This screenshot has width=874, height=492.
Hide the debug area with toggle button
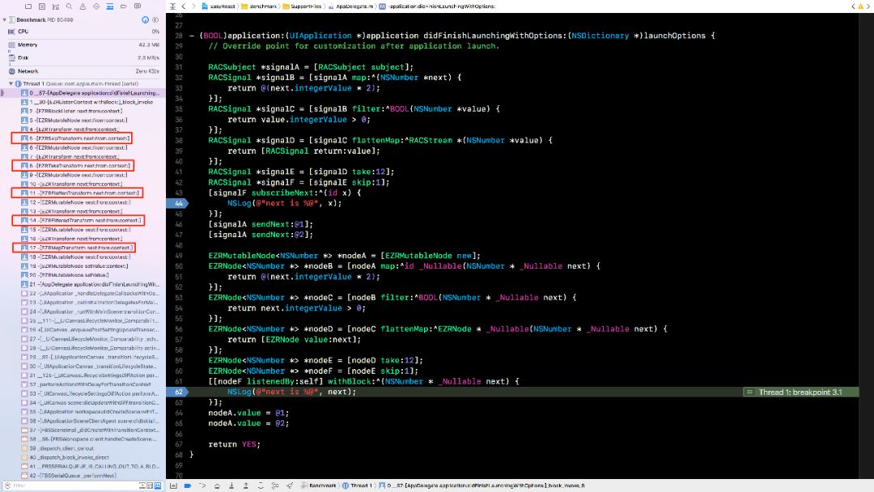tap(173, 486)
